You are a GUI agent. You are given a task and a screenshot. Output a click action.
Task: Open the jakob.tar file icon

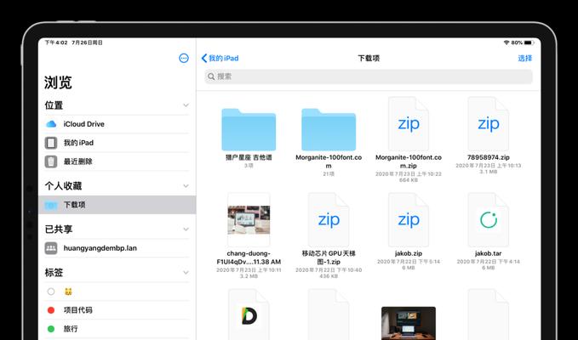[x=488, y=220]
